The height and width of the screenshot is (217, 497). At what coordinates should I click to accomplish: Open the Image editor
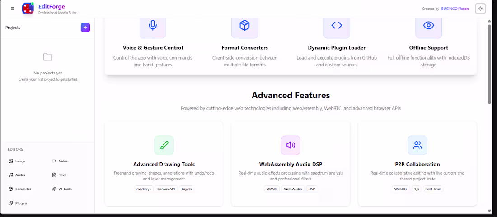pos(17,161)
